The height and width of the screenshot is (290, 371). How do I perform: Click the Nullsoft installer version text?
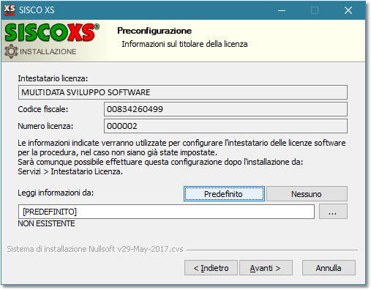coord(95,249)
